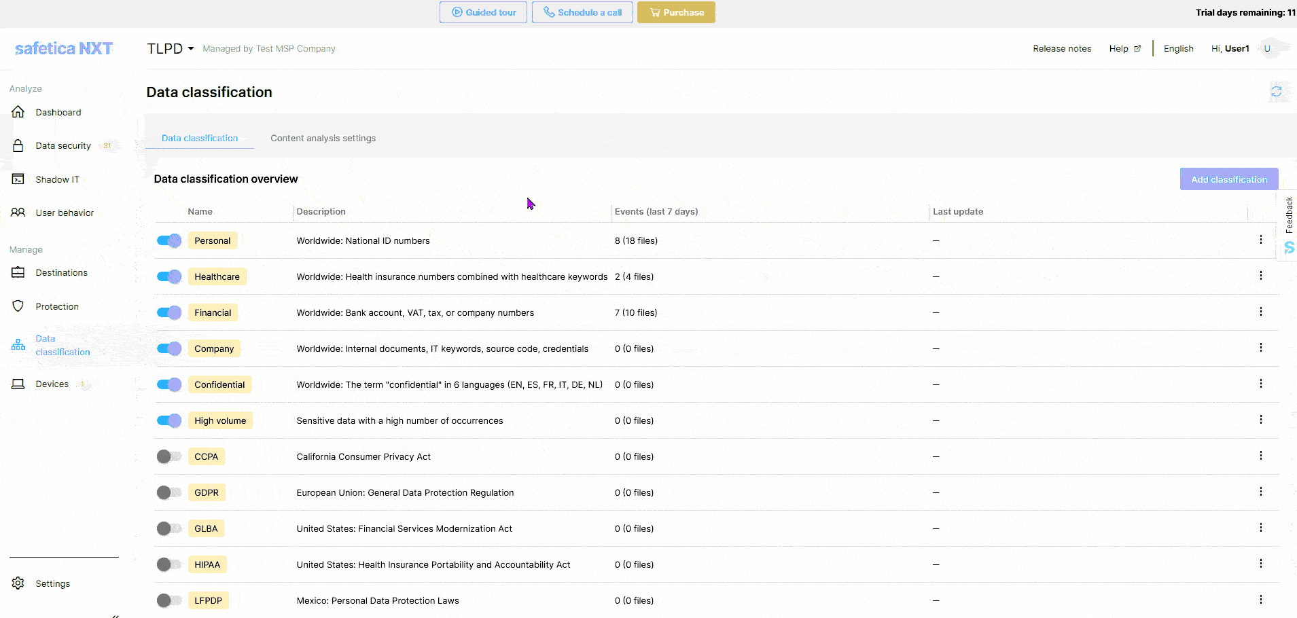1297x618 pixels.
Task: Expand the TLPD tenant dropdown
Action: coord(171,48)
